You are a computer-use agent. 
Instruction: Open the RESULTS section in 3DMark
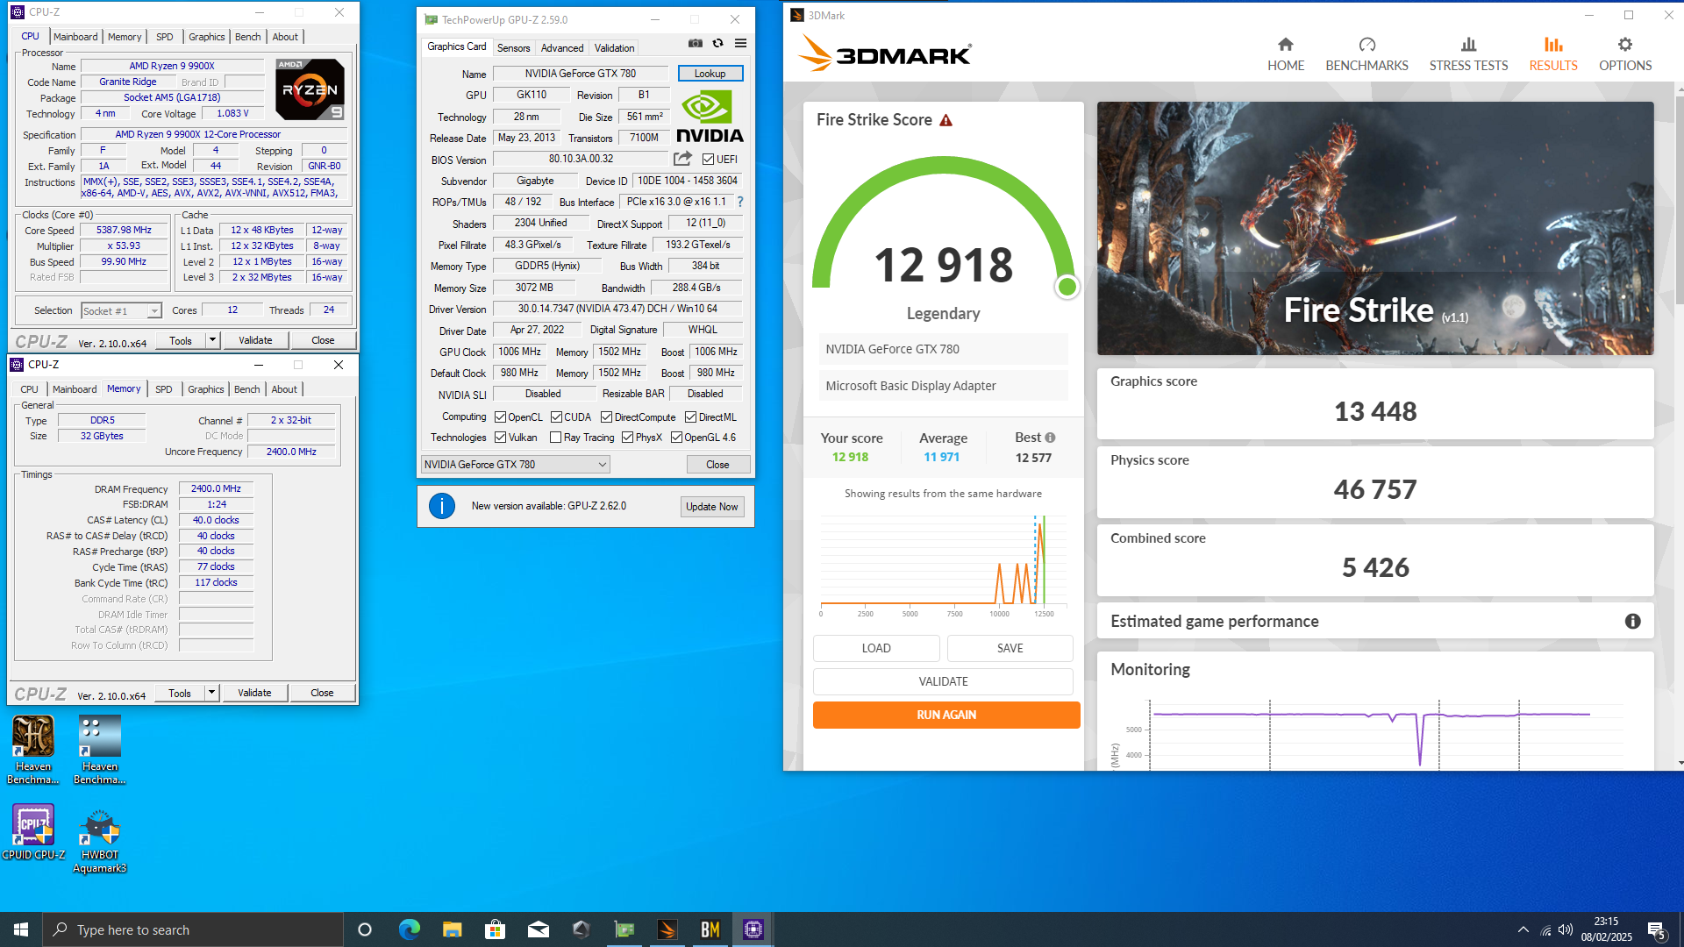pos(1553,54)
